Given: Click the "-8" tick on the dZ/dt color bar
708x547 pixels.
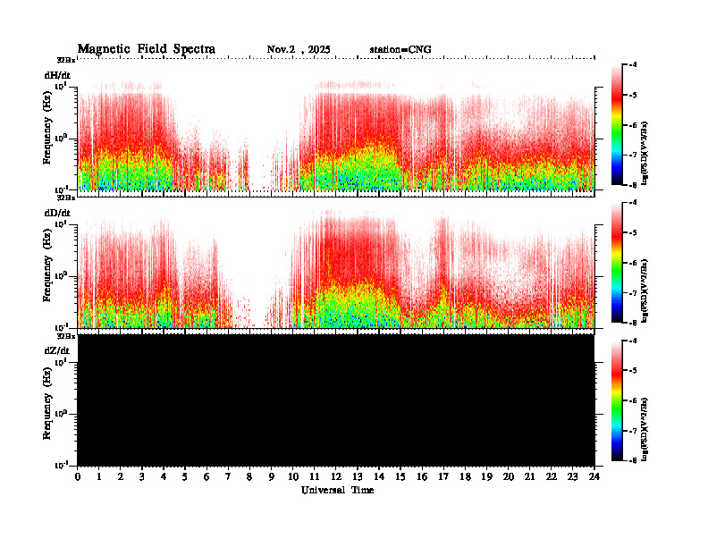Looking at the screenshot, I should click(x=634, y=460).
